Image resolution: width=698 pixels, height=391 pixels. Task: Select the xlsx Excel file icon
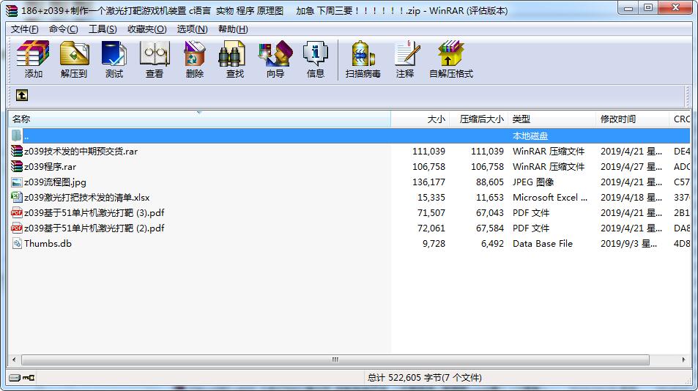click(17, 197)
